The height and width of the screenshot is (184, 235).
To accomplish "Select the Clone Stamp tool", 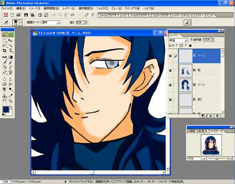I will [5, 96].
